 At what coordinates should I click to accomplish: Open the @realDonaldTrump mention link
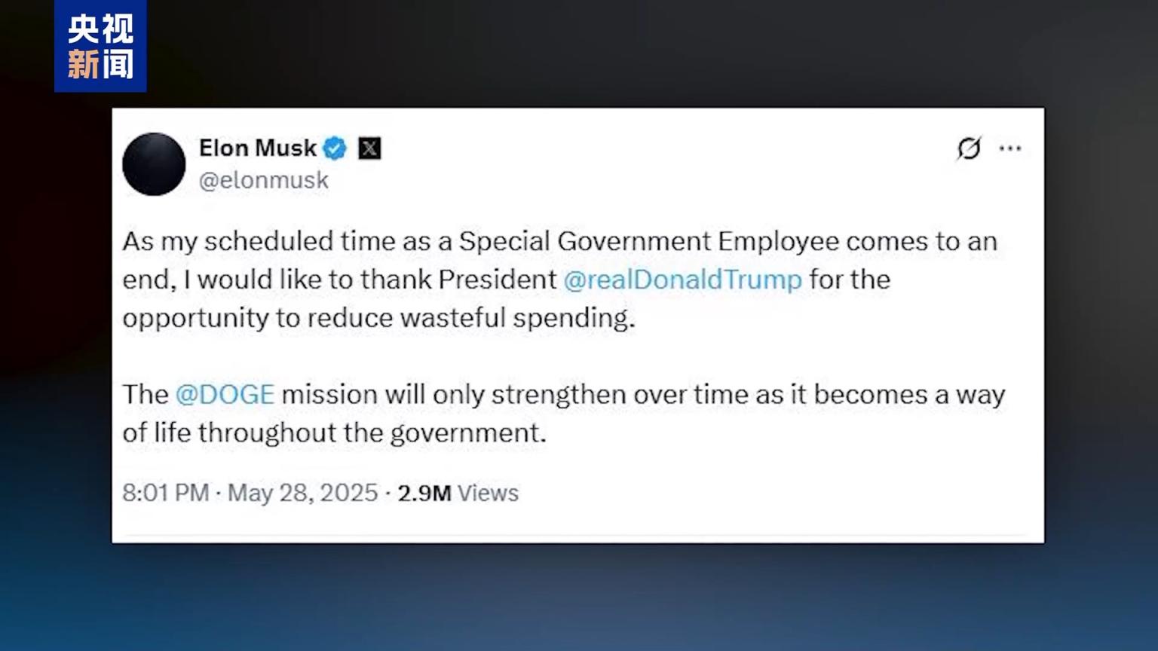[x=682, y=280]
